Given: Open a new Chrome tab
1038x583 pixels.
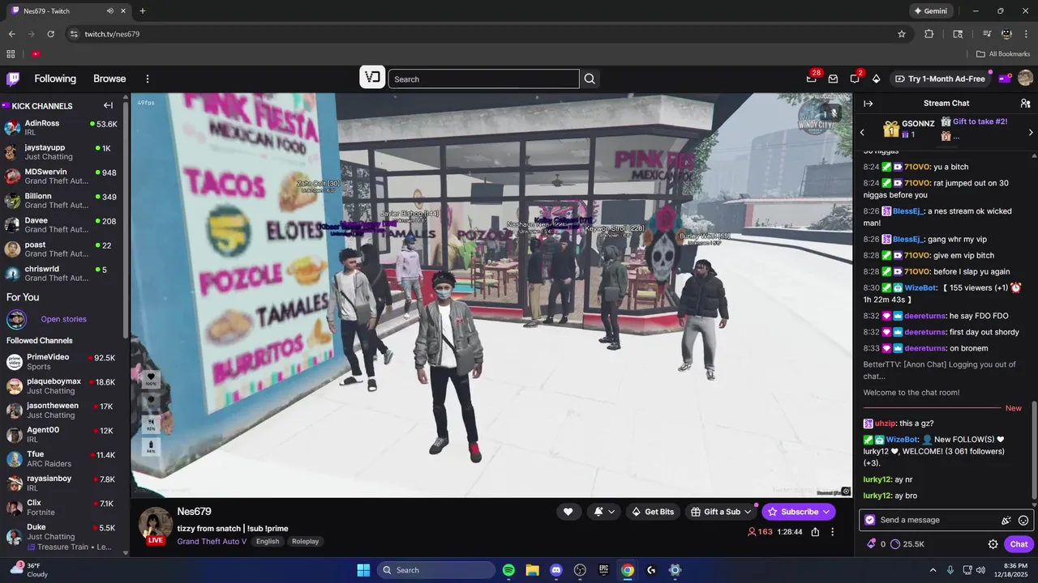Looking at the screenshot, I should click(143, 11).
